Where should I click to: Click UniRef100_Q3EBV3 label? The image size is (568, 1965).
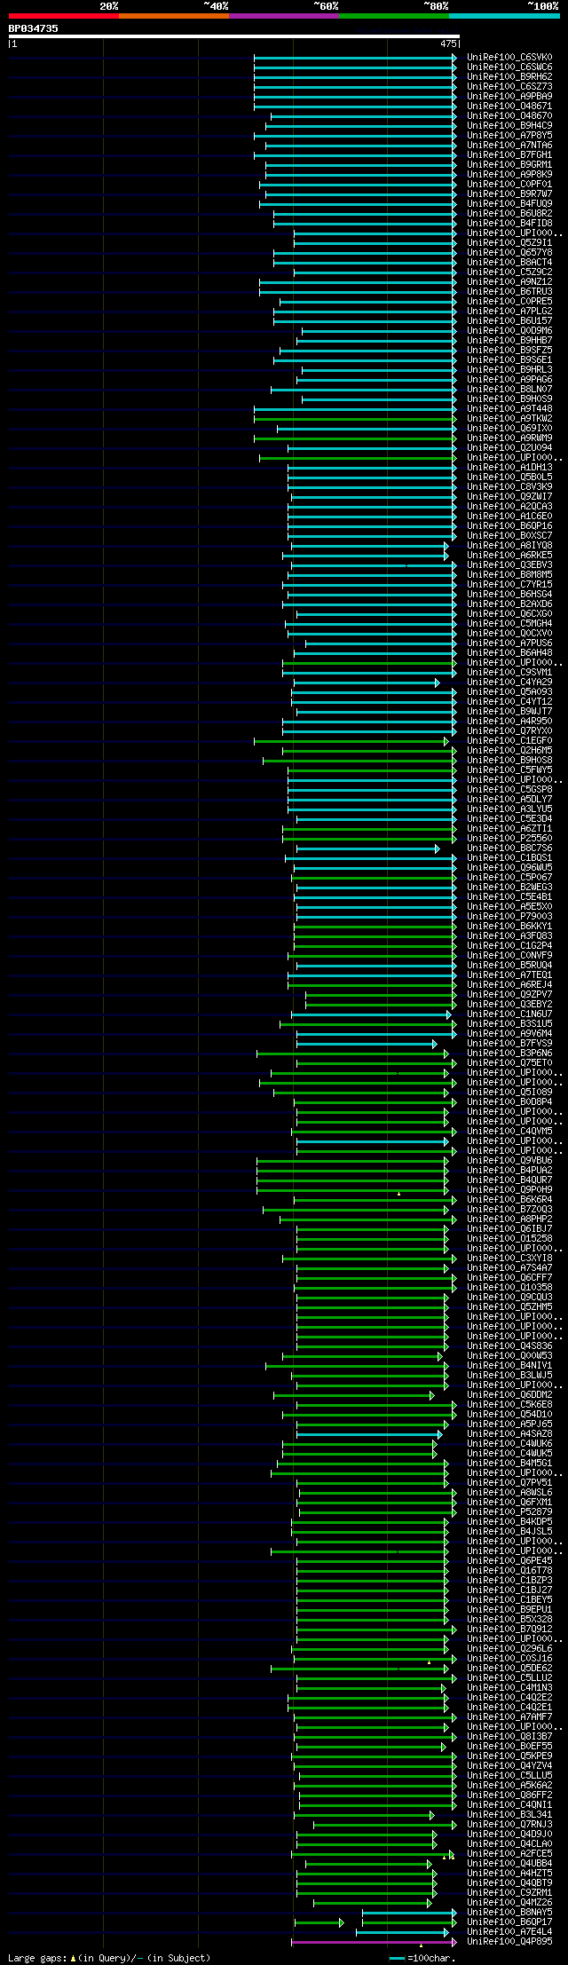(x=509, y=565)
